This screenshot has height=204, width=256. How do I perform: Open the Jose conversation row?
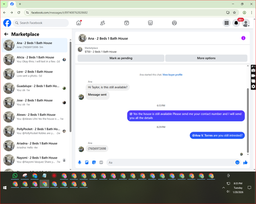[x=35, y=103]
